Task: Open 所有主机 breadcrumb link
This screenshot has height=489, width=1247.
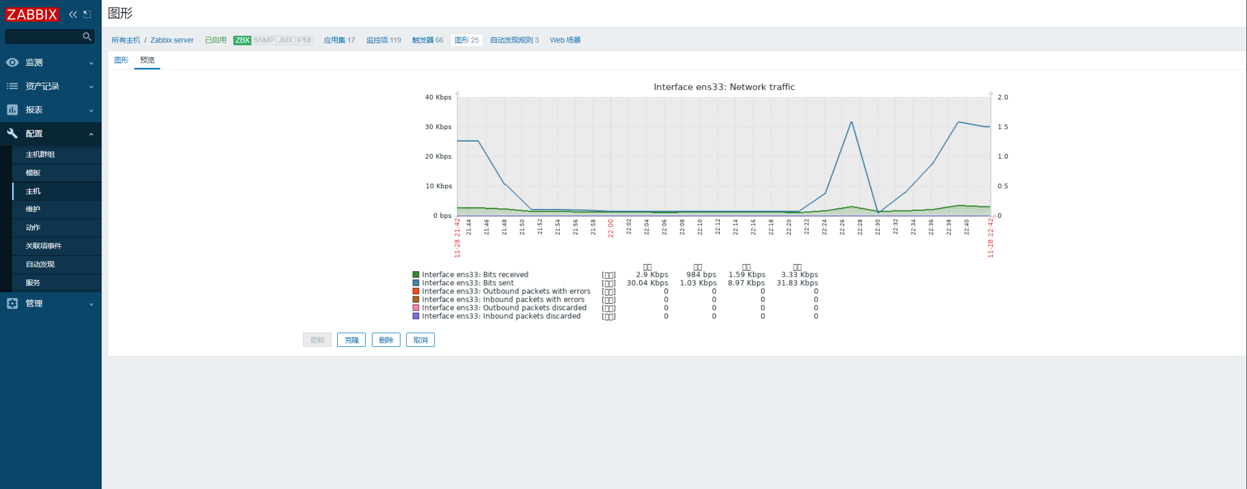Action: pyautogui.click(x=126, y=40)
